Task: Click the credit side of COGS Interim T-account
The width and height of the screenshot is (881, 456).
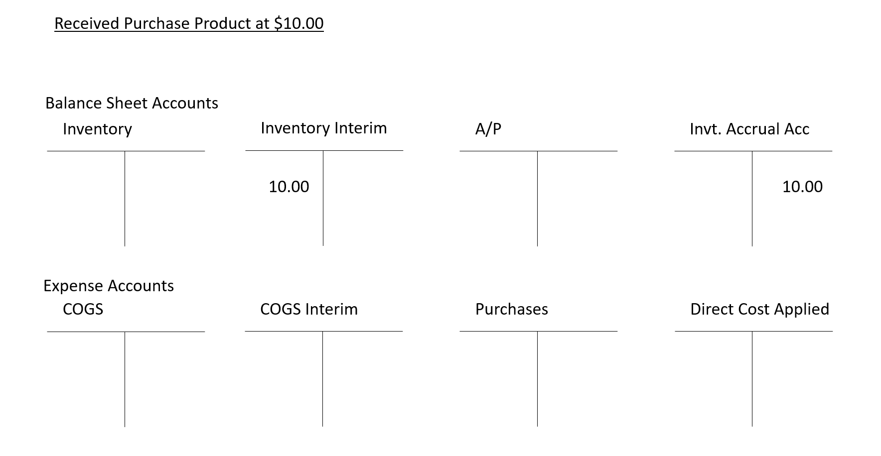Action: coord(362,378)
